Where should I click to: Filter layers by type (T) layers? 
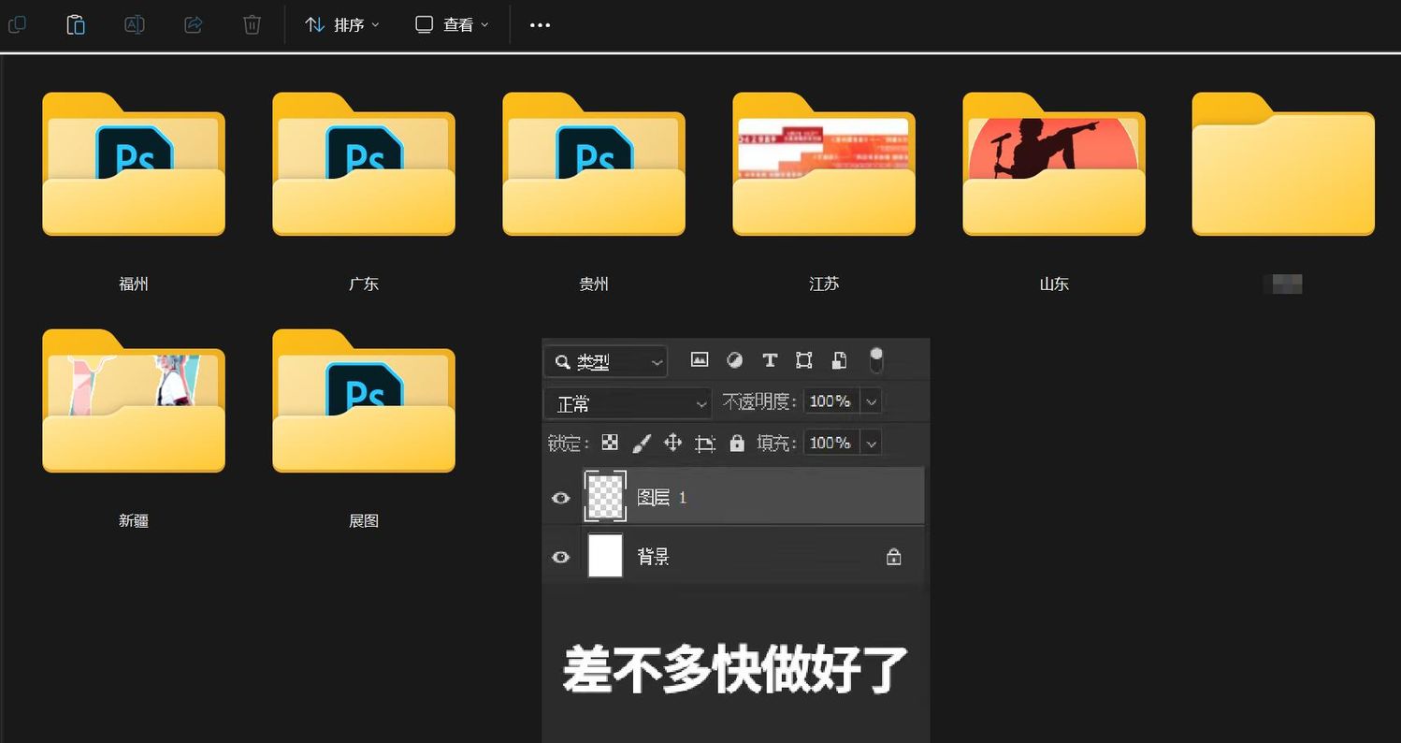pos(770,360)
